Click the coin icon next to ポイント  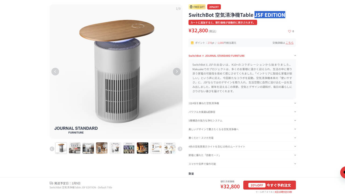pos(192,43)
